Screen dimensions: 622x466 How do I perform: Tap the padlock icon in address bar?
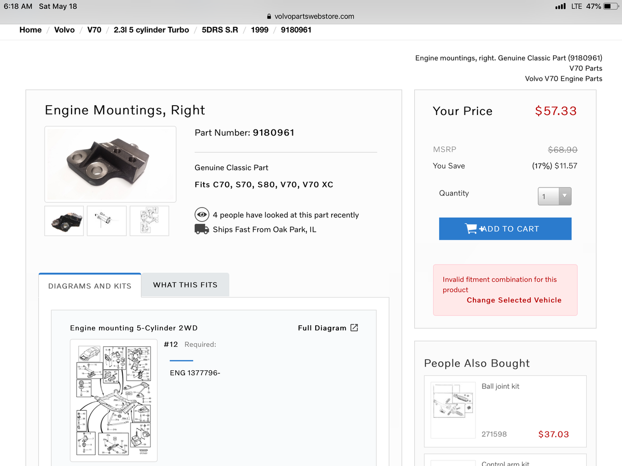[x=268, y=16]
